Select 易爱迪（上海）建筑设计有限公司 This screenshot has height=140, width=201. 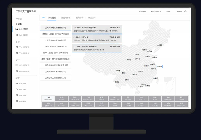56,34
